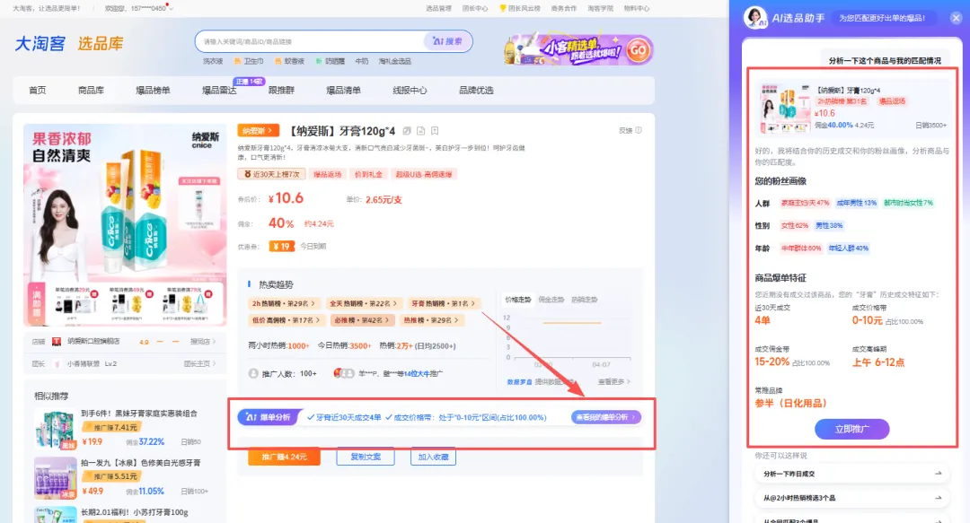The image size is (970, 523).
Task: Open 物料中心 link
Action: tap(637, 9)
